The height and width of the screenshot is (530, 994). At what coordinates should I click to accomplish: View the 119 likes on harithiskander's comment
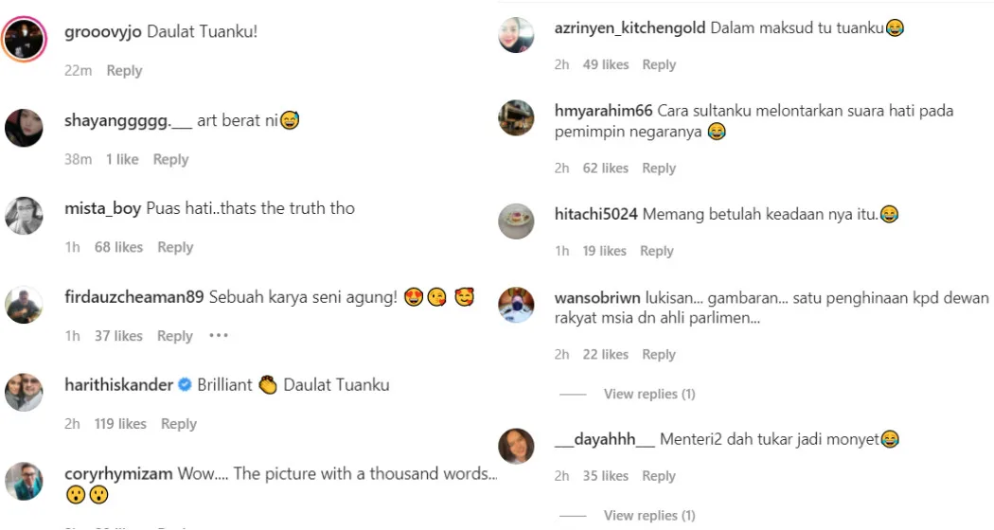point(120,424)
